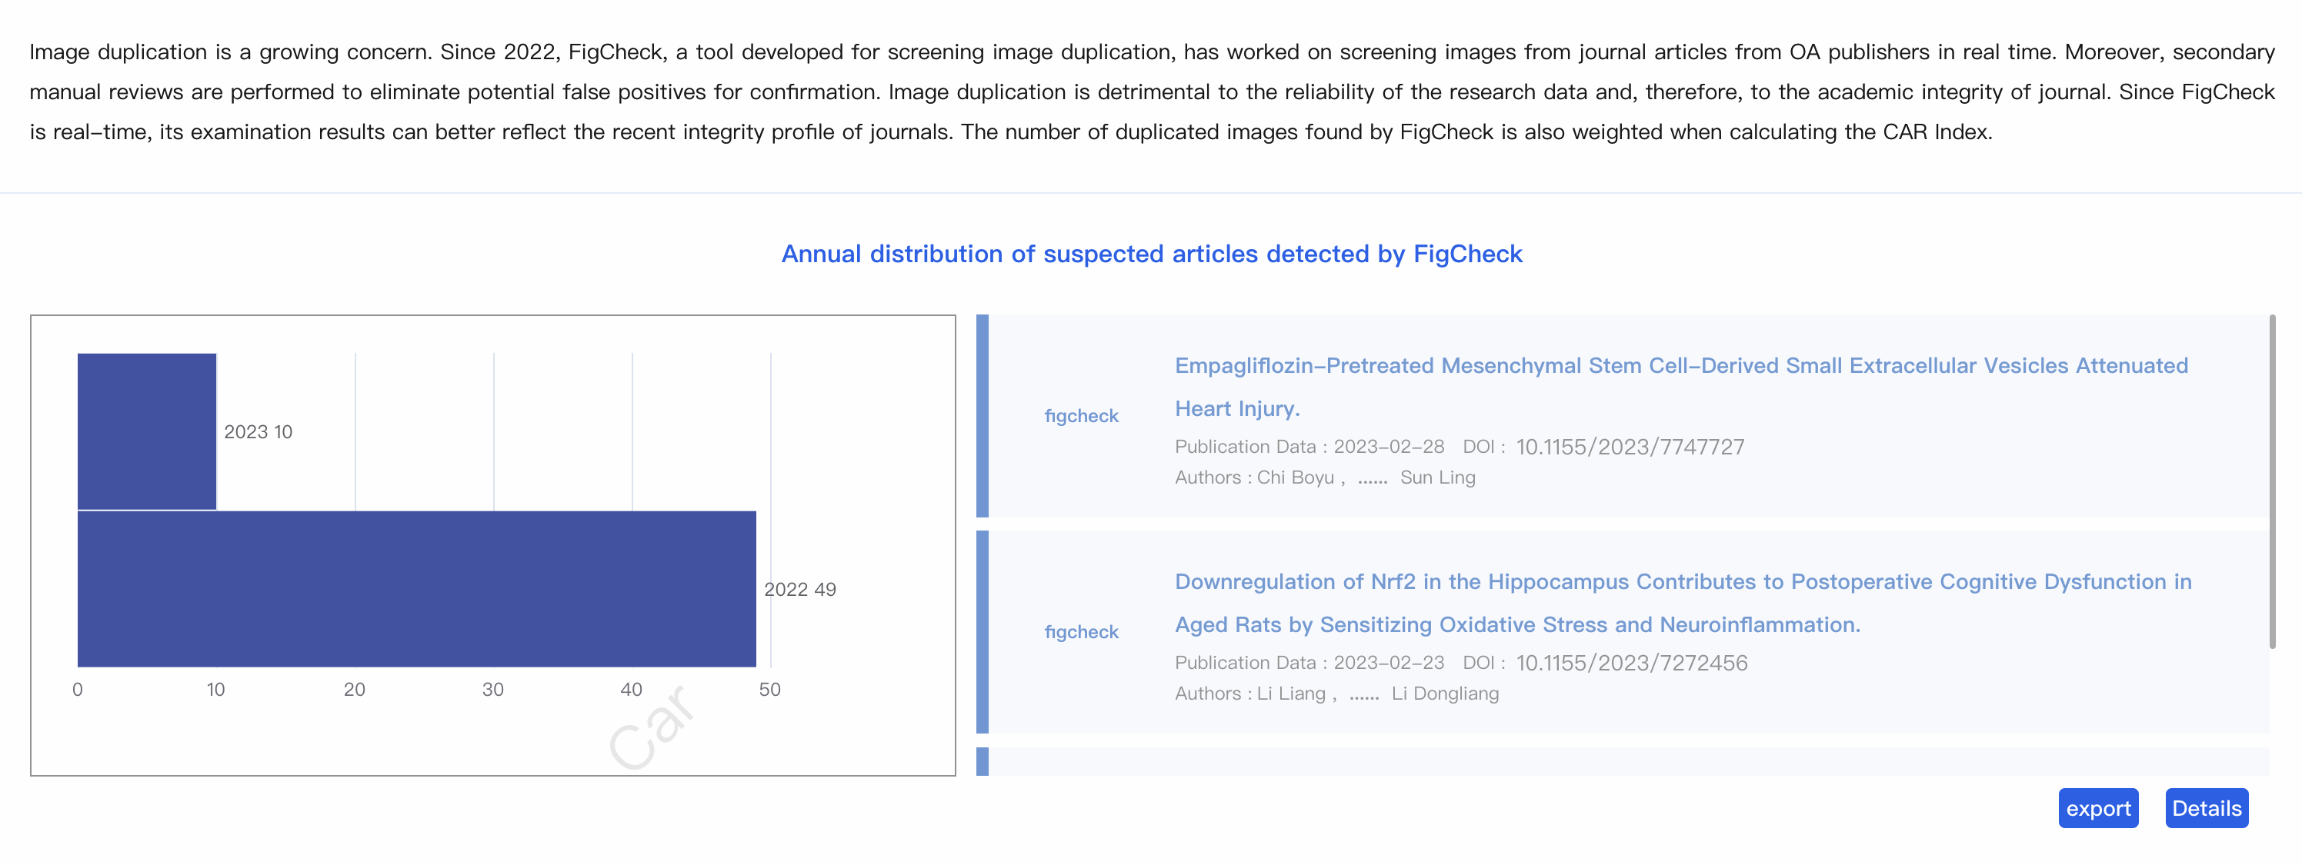Click the article list vertical scrollbar
Image resolution: width=2302 pixels, height=865 pixels.
pos(2272,482)
